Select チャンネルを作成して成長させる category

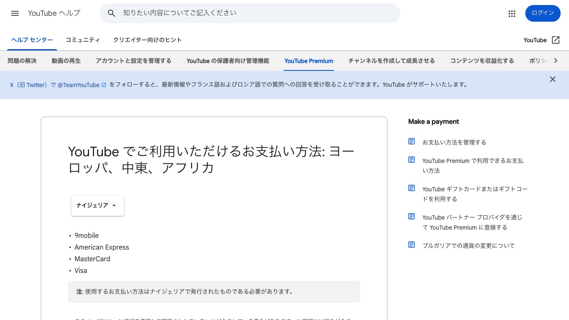pos(392,61)
